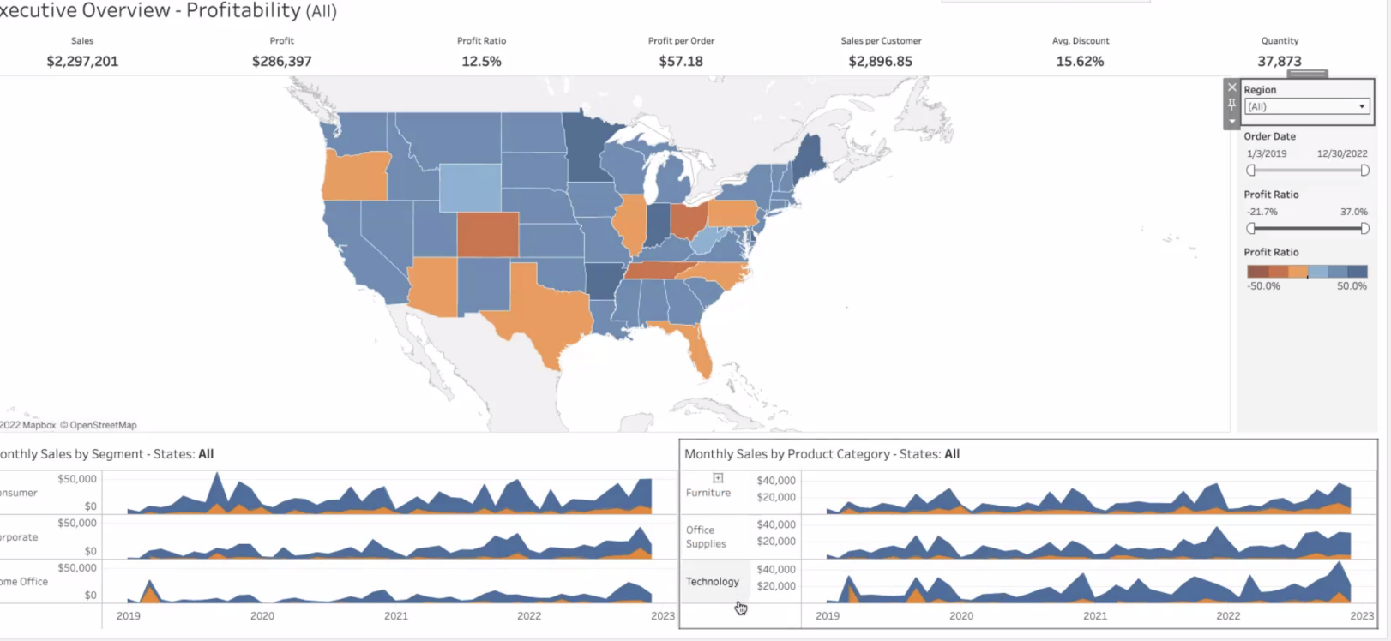Open the Region card options caret
The image size is (1391, 641).
pyautogui.click(x=1232, y=122)
